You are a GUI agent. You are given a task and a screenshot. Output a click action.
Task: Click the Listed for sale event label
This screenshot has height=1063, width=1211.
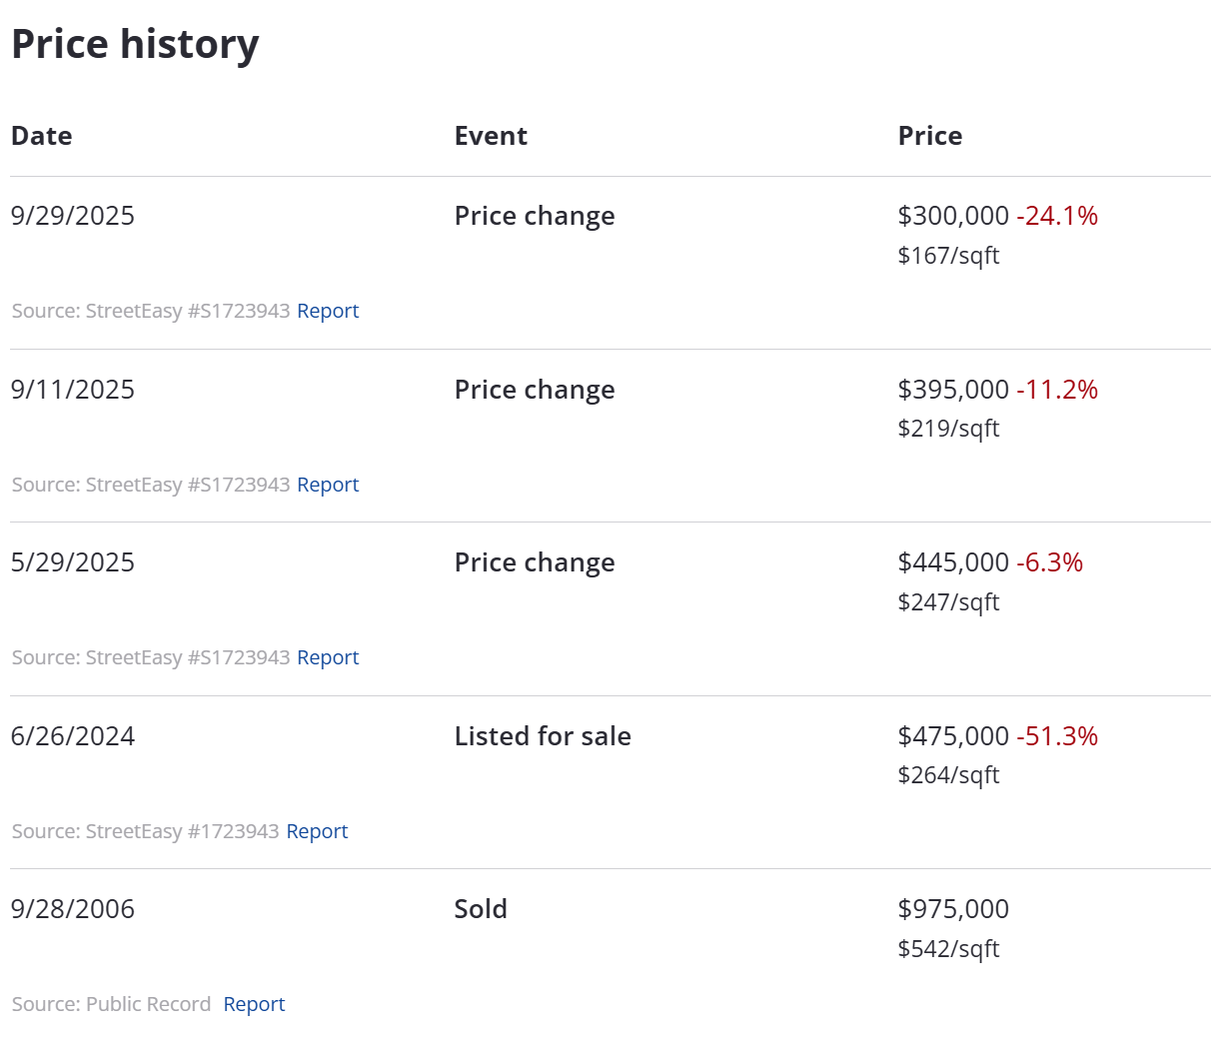pyautogui.click(x=543, y=736)
